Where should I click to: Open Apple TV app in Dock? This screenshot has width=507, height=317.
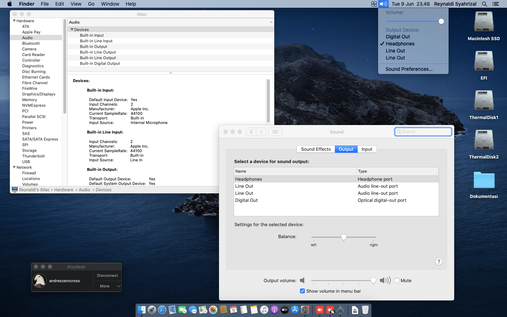click(284, 310)
